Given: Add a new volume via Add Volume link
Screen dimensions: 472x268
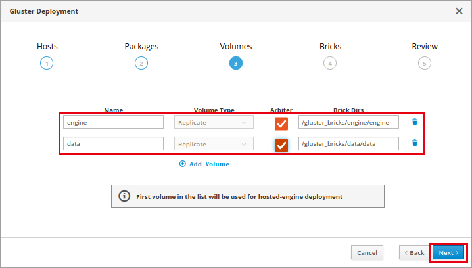Looking at the screenshot, I should [x=204, y=164].
